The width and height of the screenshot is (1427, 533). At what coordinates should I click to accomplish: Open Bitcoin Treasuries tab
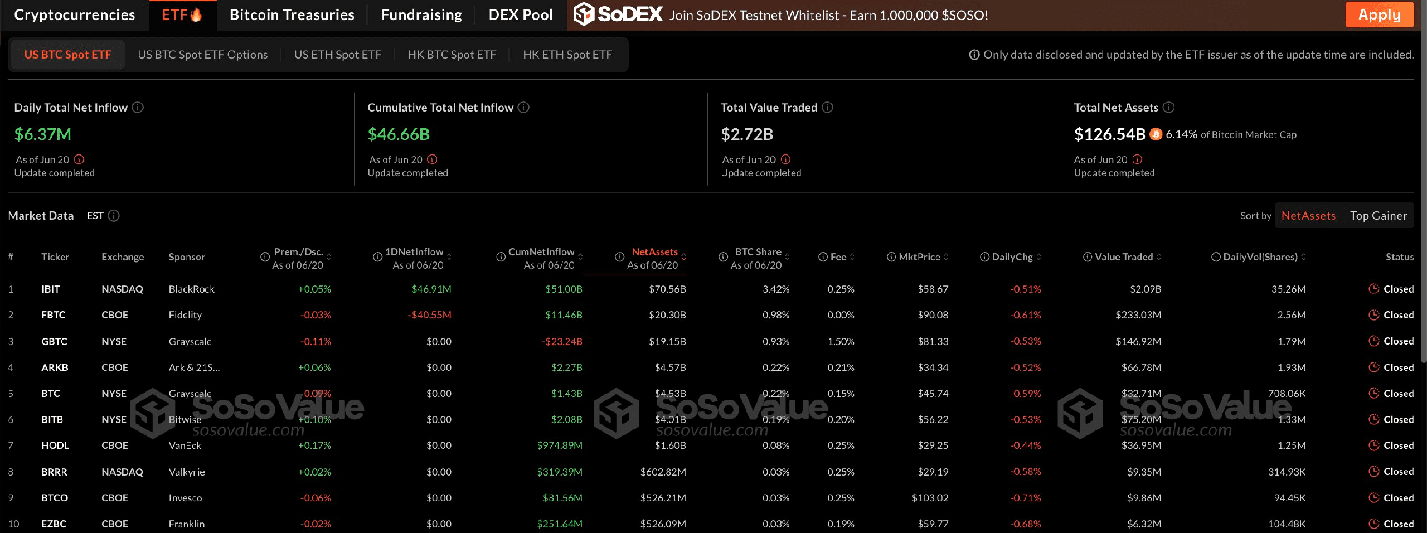click(292, 15)
